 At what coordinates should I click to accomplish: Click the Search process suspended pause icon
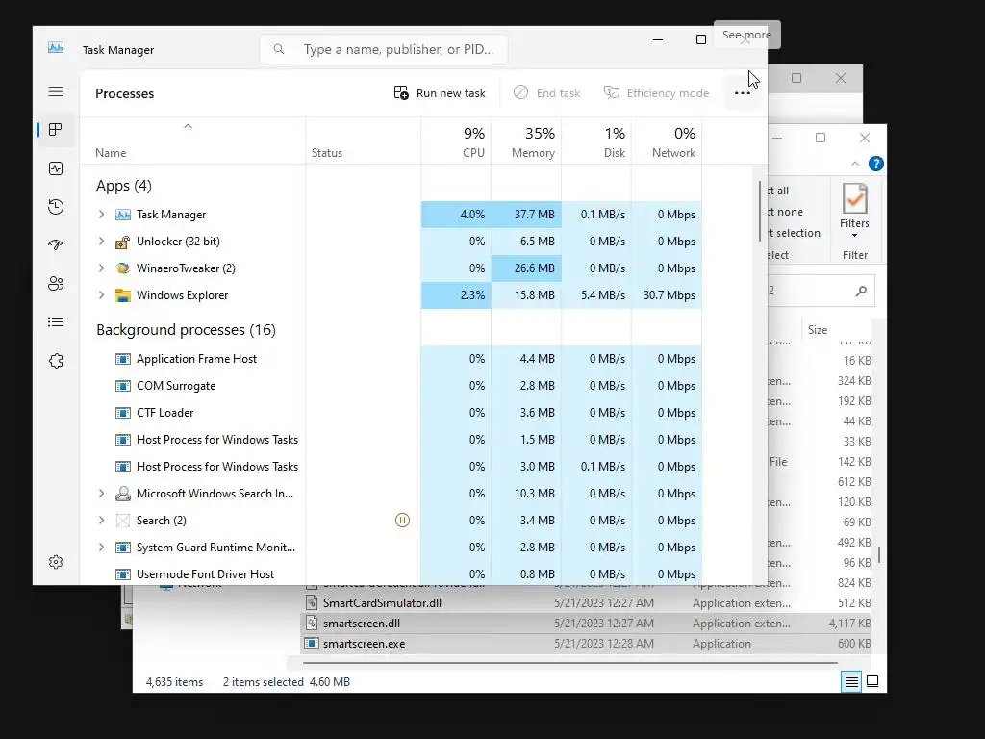pyautogui.click(x=402, y=521)
